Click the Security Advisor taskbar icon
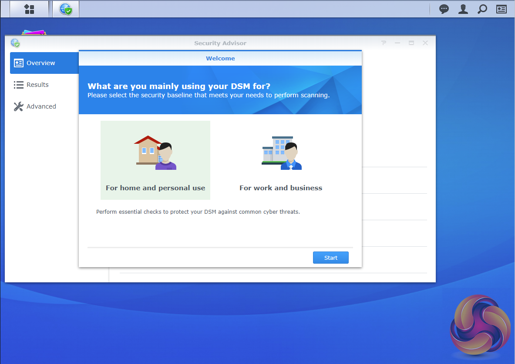Screen dimensions: 515x364 pos(66,9)
